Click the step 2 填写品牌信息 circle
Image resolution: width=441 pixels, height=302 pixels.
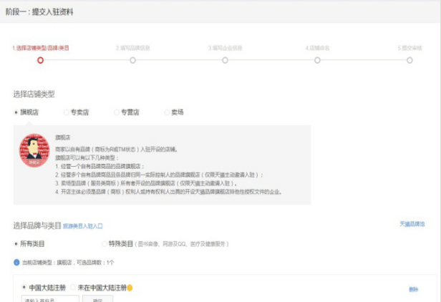click(132, 60)
